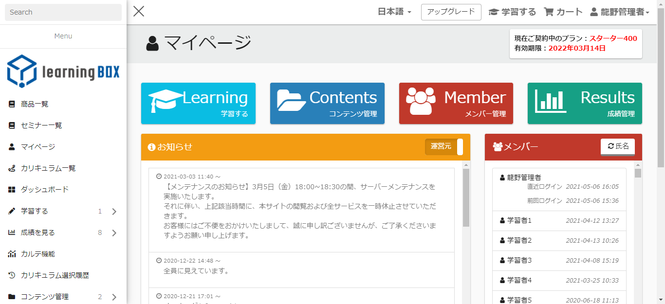
Task: Expand the 学習する sidebar submenu
Action: click(114, 212)
